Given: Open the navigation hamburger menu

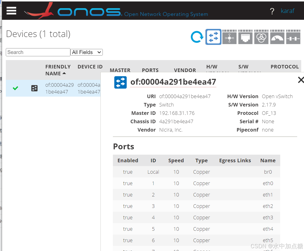Looking at the screenshot, I should (x=11, y=11).
